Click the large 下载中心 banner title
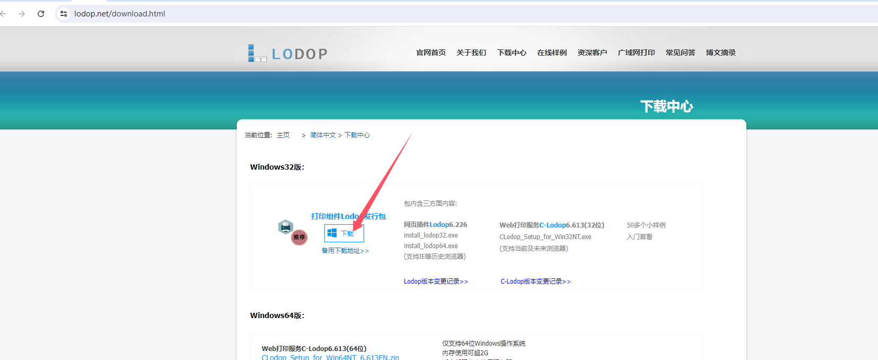Image resolution: width=878 pixels, height=360 pixels. (667, 107)
